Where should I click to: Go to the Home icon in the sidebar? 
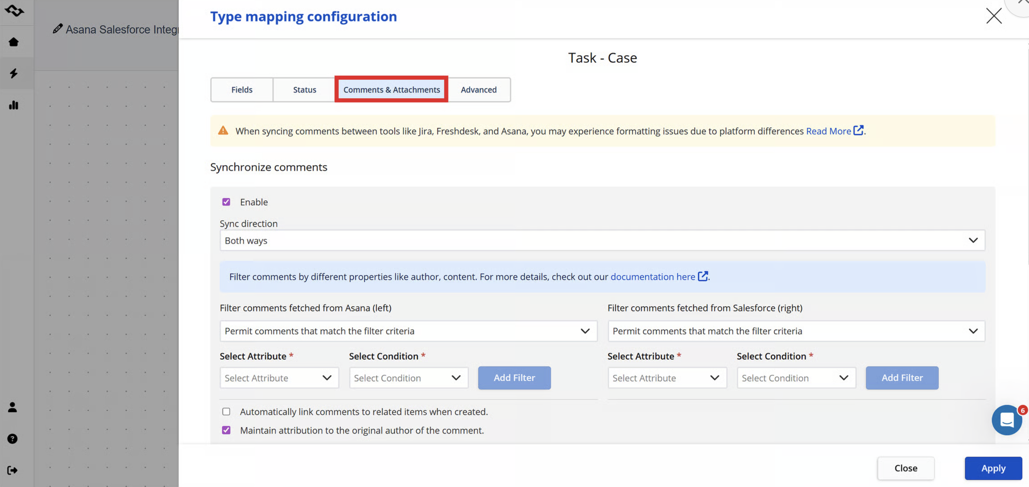14,42
